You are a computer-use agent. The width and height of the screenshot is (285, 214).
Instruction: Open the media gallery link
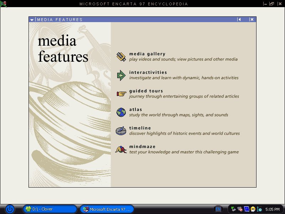coord(147,54)
